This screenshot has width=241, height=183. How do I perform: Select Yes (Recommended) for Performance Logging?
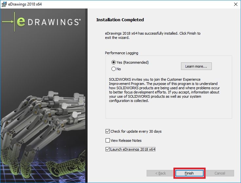(x=113, y=62)
